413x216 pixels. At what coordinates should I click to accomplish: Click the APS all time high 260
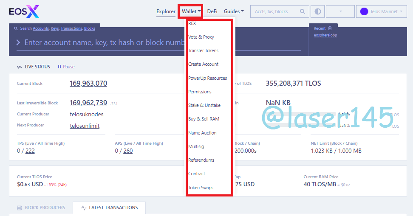click(x=128, y=151)
